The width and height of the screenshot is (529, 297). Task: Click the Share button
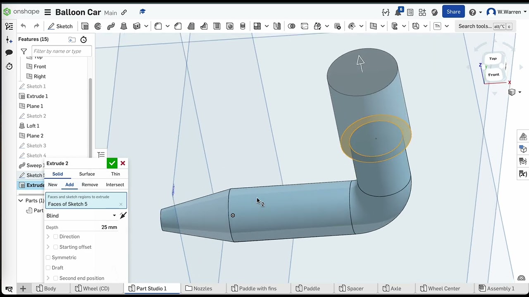point(453,12)
